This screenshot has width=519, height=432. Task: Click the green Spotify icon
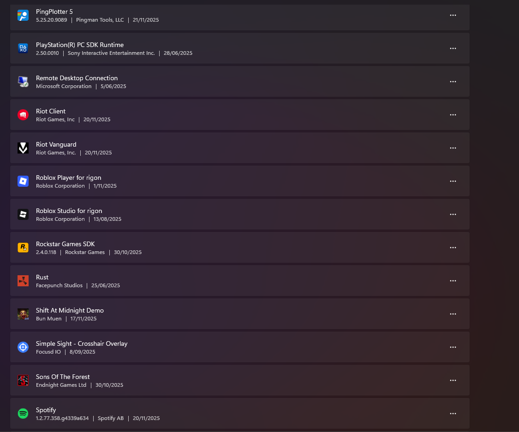pos(23,414)
